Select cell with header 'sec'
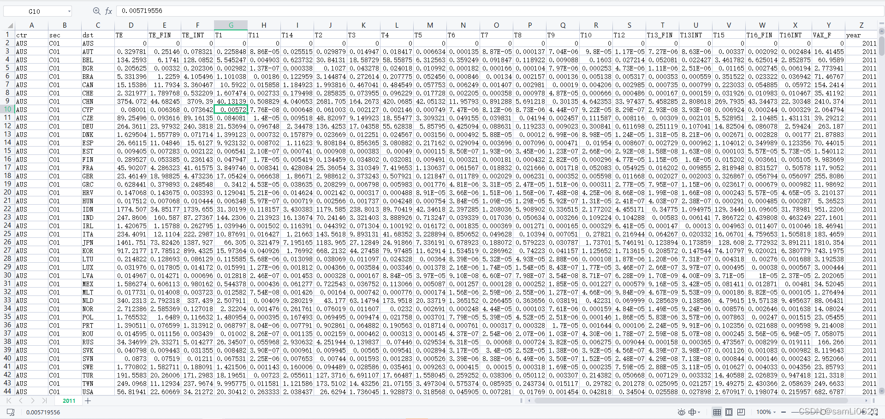 pos(65,35)
